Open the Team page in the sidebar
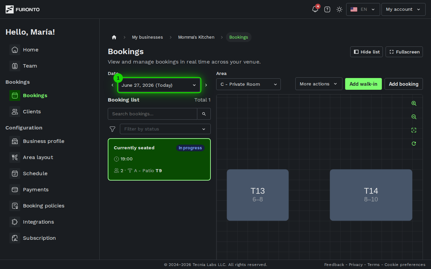 pyautogui.click(x=30, y=66)
